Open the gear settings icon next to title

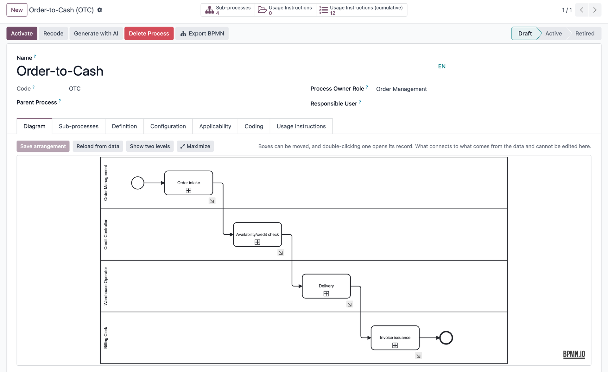pos(100,10)
